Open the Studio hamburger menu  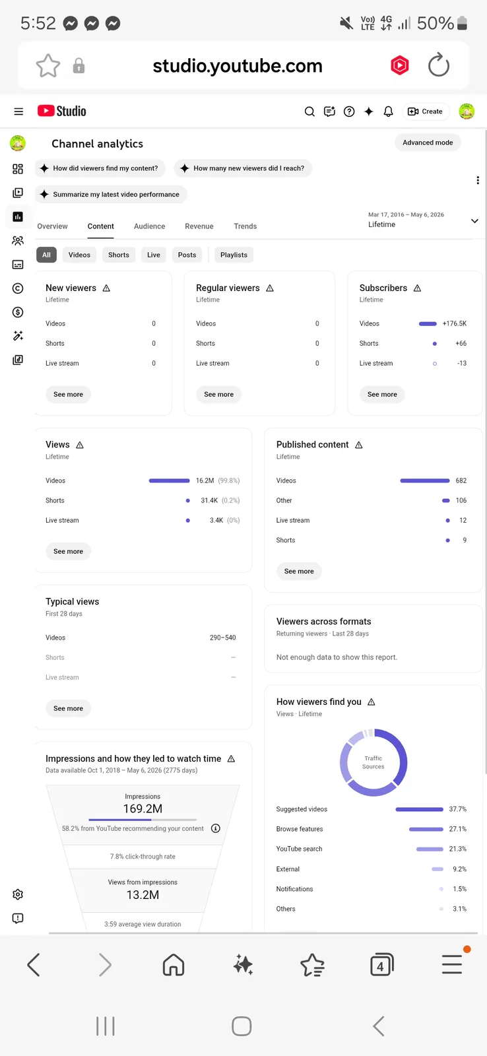18,112
